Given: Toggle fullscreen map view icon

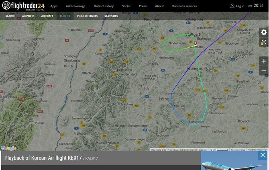Looking at the screenshot, I should click(264, 42).
